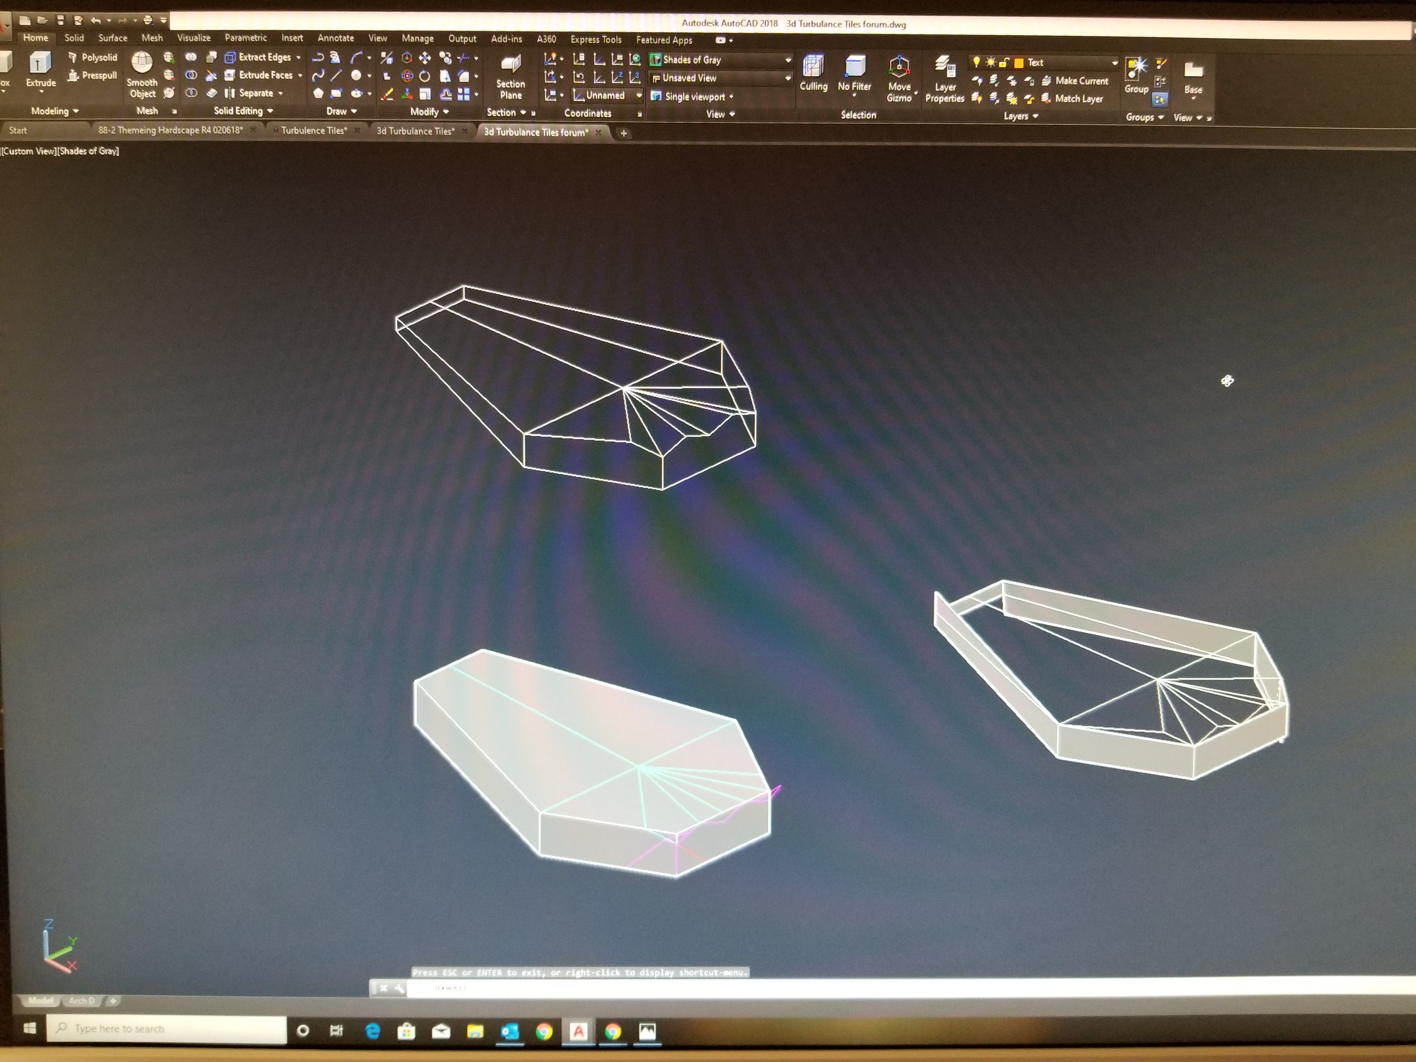1416x1062 pixels.
Task: Activate the Move Gizmo
Action: click(x=899, y=67)
